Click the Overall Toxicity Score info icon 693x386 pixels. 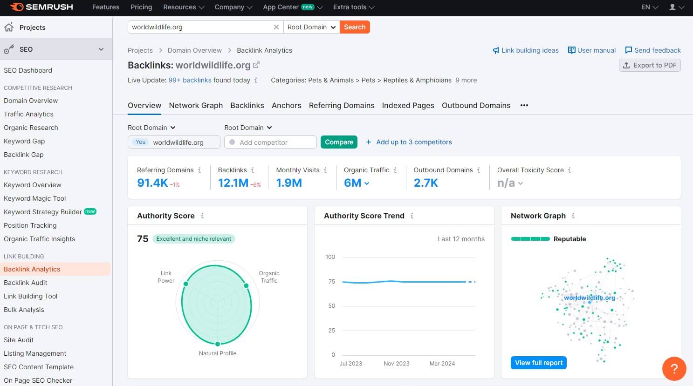(x=569, y=170)
